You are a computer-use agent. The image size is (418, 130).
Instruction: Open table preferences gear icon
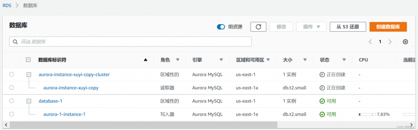click(x=405, y=42)
